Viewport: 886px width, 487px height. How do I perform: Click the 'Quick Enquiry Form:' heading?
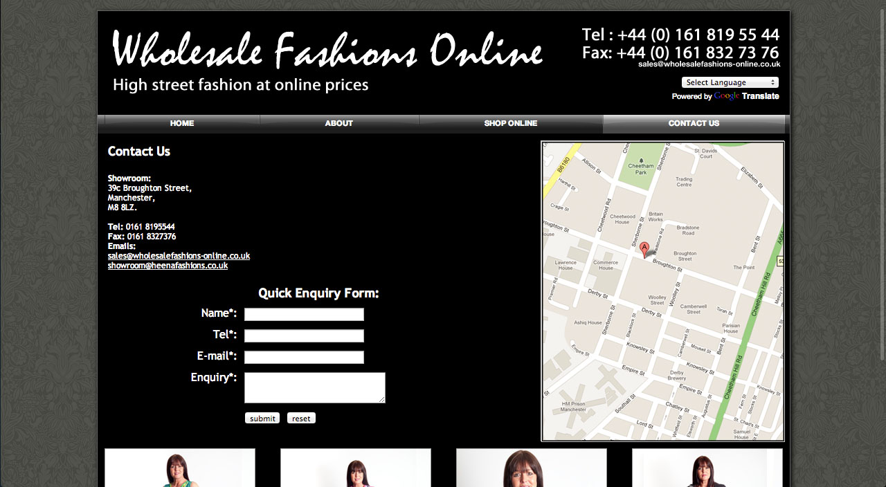318,293
